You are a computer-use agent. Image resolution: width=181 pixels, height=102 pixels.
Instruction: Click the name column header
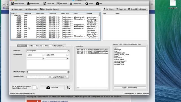80,13
